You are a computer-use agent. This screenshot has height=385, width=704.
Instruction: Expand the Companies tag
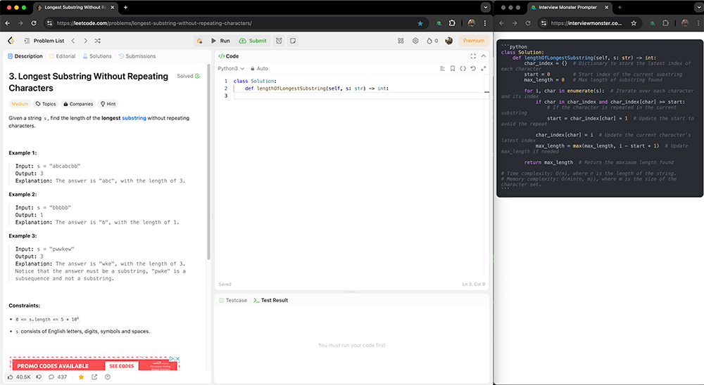pyautogui.click(x=78, y=104)
